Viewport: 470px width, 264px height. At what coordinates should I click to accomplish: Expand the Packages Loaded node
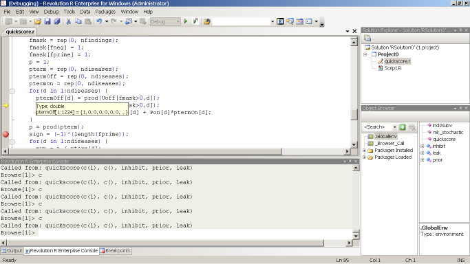[x=365, y=157]
